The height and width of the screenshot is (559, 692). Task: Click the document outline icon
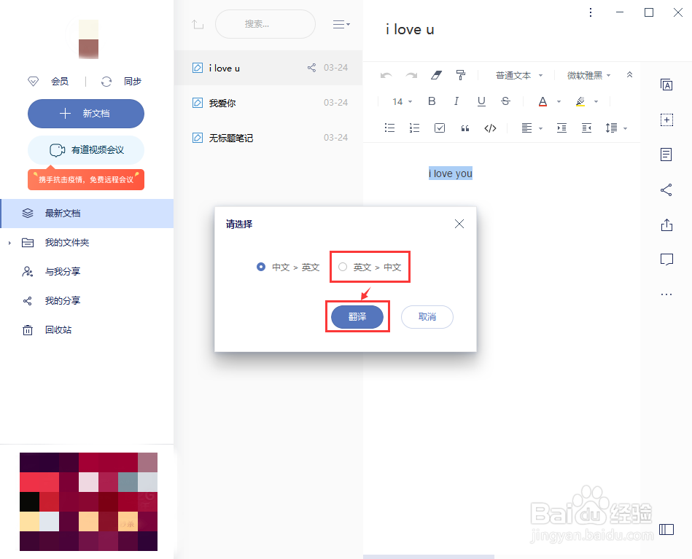pos(666,155)
